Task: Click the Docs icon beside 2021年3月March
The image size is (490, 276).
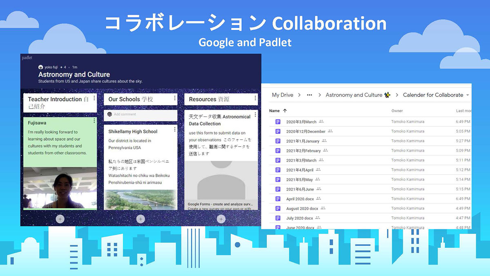Action: point(278,160)
